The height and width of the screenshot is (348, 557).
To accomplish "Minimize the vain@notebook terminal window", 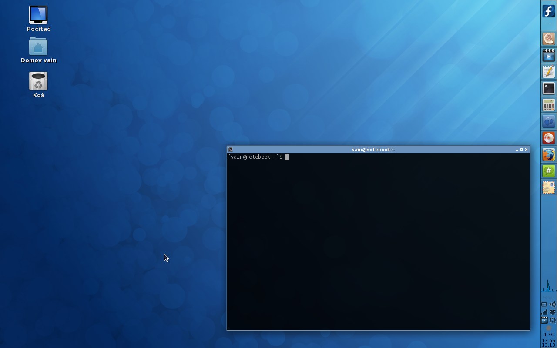I will [x=517, y=150].
